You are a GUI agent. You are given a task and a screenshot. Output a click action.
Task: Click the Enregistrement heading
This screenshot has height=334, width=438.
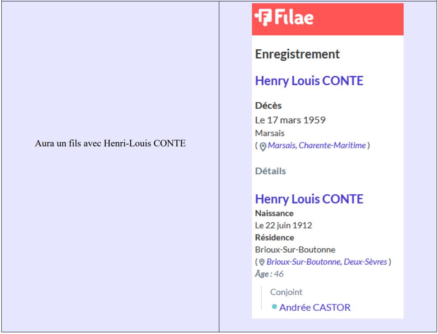pos(297,54)
